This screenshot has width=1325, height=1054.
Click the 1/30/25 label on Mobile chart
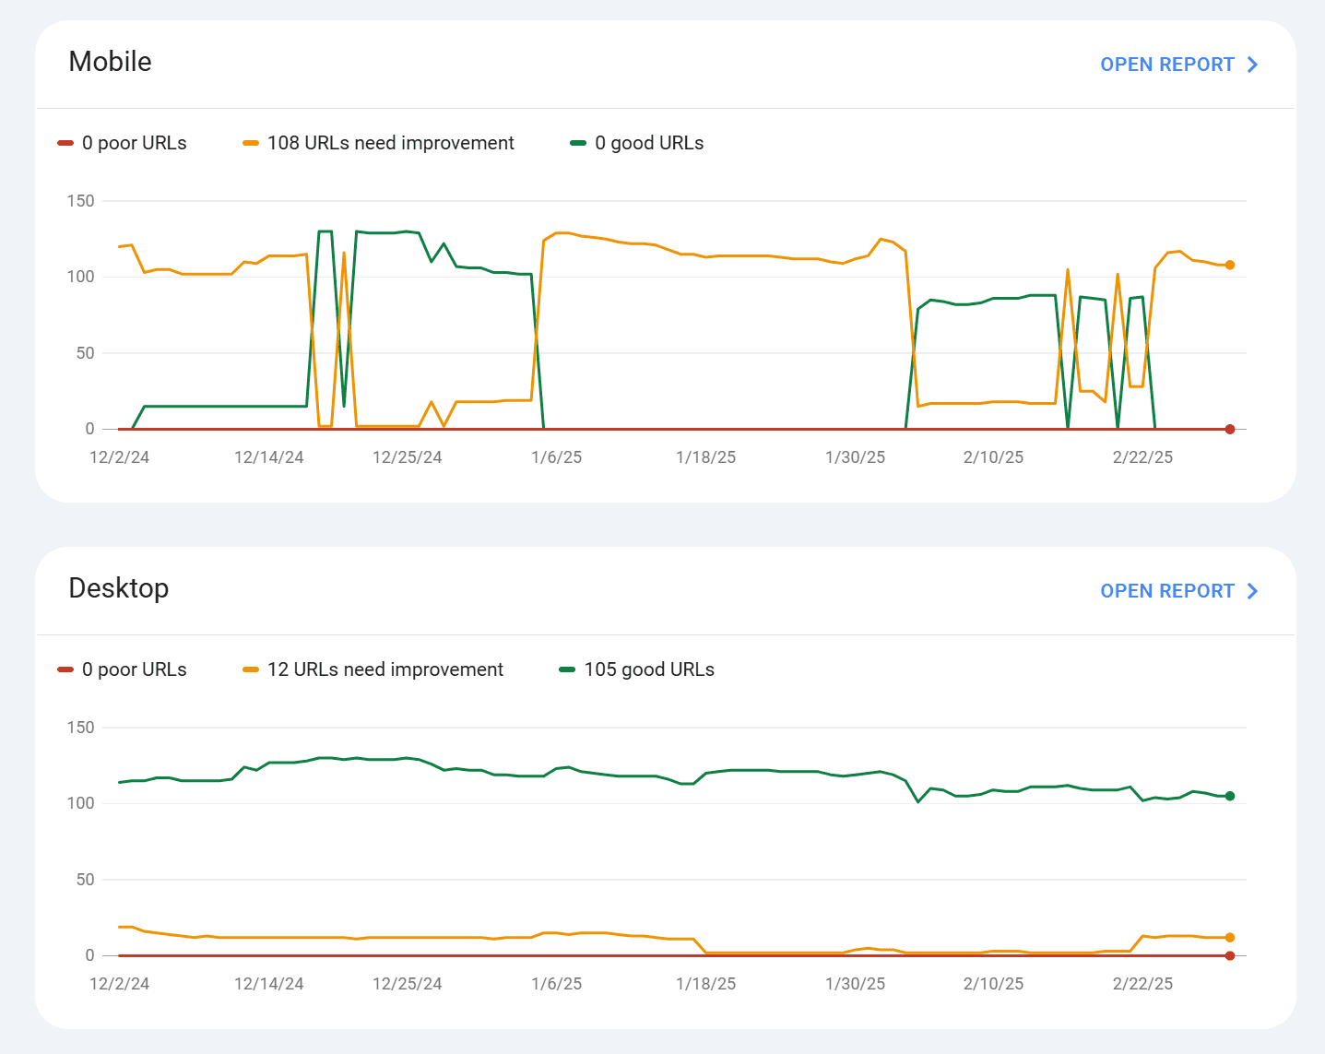[x=855, y=457]
